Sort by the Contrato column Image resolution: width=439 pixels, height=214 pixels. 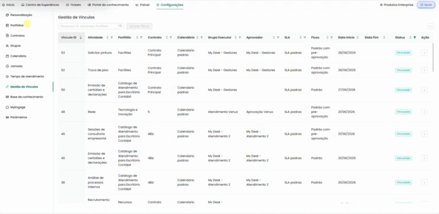166,37
